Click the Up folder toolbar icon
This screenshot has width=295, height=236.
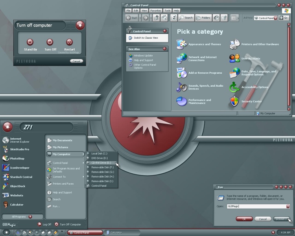coord(156,18)
